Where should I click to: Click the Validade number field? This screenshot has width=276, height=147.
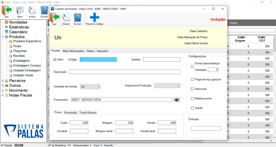(213, 70)
